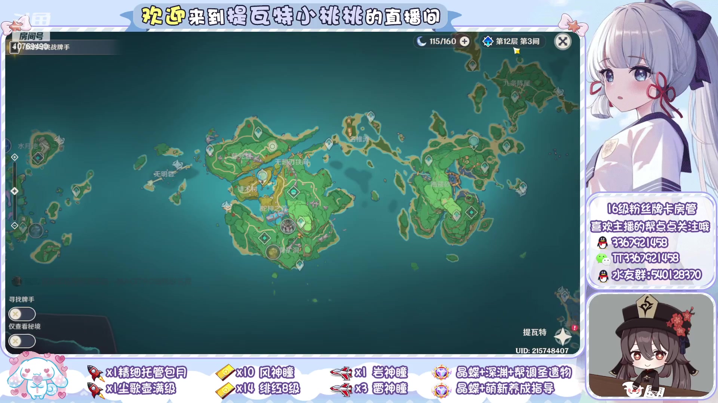The height and width of the screenshot is (403, 718).
Task: Select the waypoint on the islet northeast of 踏鞴砂
Action: pyautogui.click(x=507, y=146)
